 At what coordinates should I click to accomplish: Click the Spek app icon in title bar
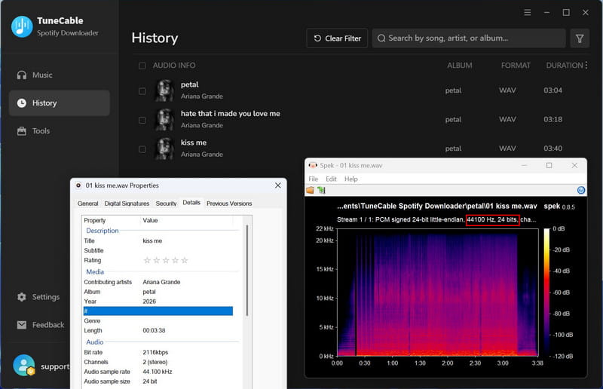tap(313, 165)
